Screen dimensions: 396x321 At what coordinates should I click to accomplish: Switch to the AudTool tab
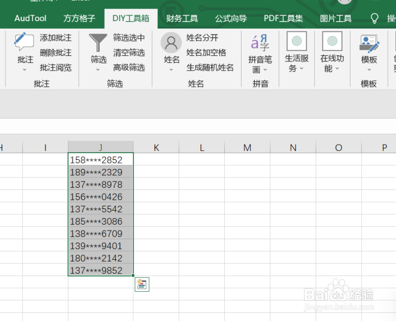coord(30,18)
